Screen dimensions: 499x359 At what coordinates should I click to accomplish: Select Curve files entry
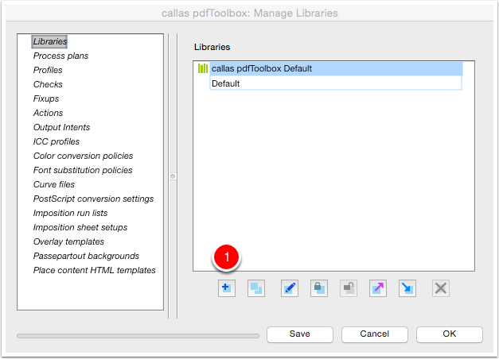(54, 184)
